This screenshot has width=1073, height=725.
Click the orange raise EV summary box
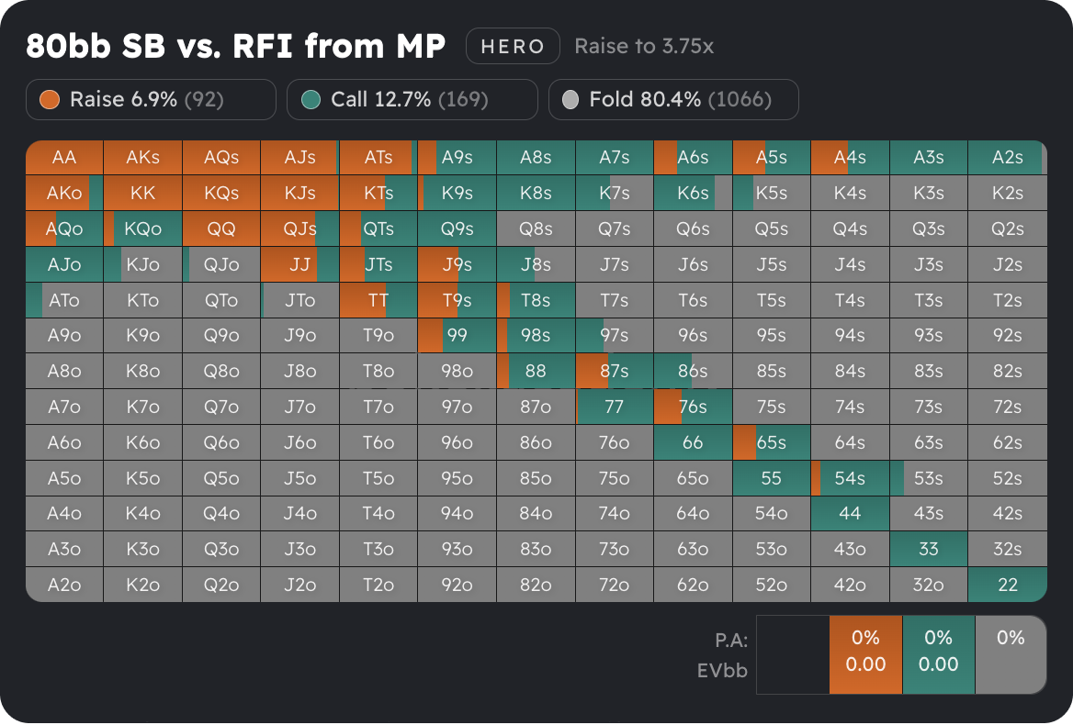point(865,653)
